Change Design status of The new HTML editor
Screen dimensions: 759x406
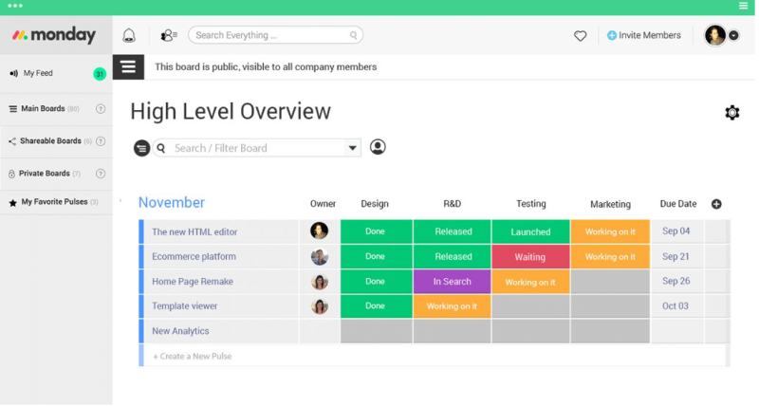click(x=377, y=231)
